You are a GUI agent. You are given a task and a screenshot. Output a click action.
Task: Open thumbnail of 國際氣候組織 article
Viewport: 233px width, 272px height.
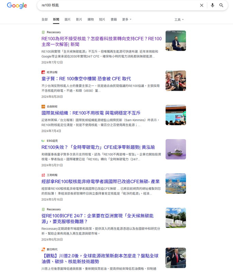click(176, 115)
